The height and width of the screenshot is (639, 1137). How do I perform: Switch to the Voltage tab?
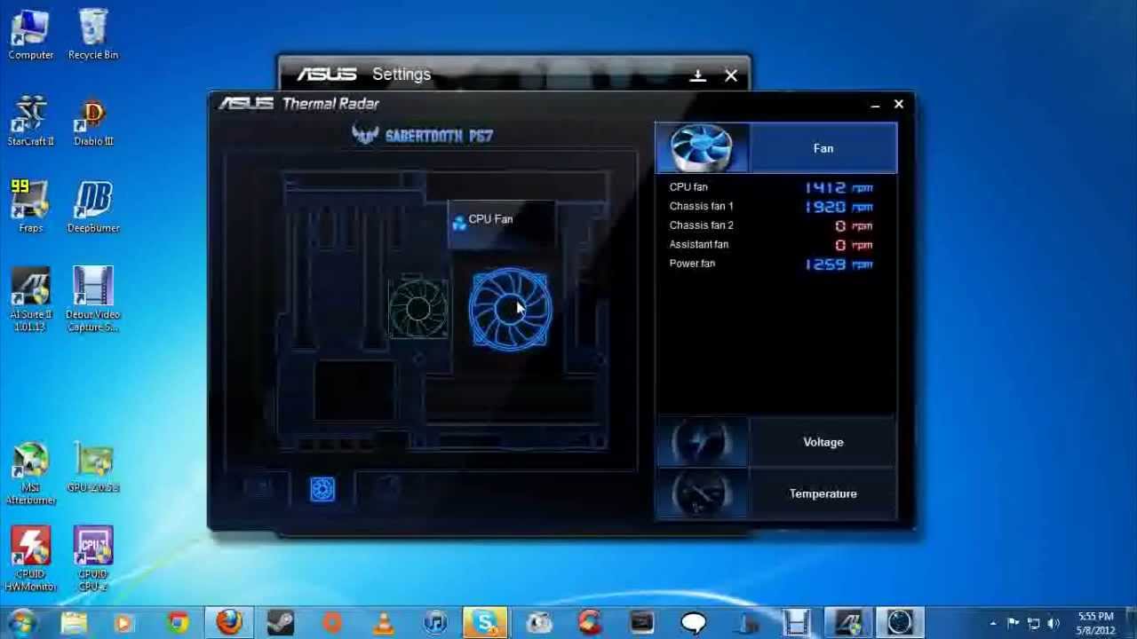tap(776, 442)
